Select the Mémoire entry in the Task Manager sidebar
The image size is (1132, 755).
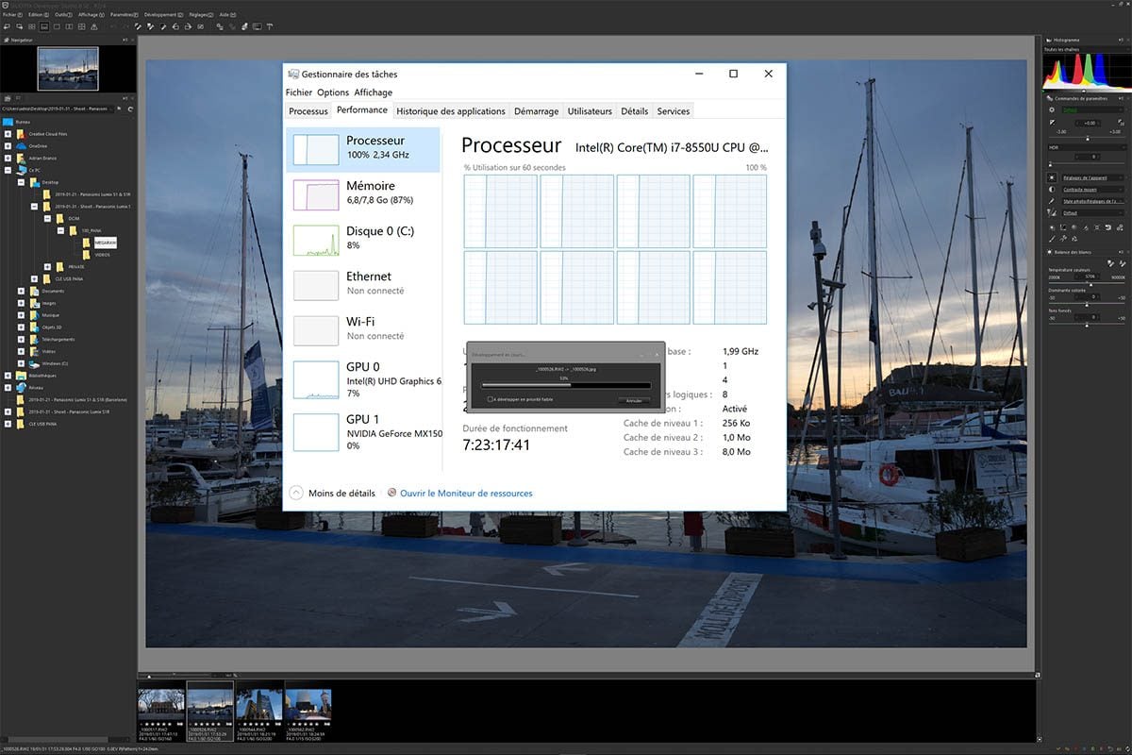(x=364, y=194)
